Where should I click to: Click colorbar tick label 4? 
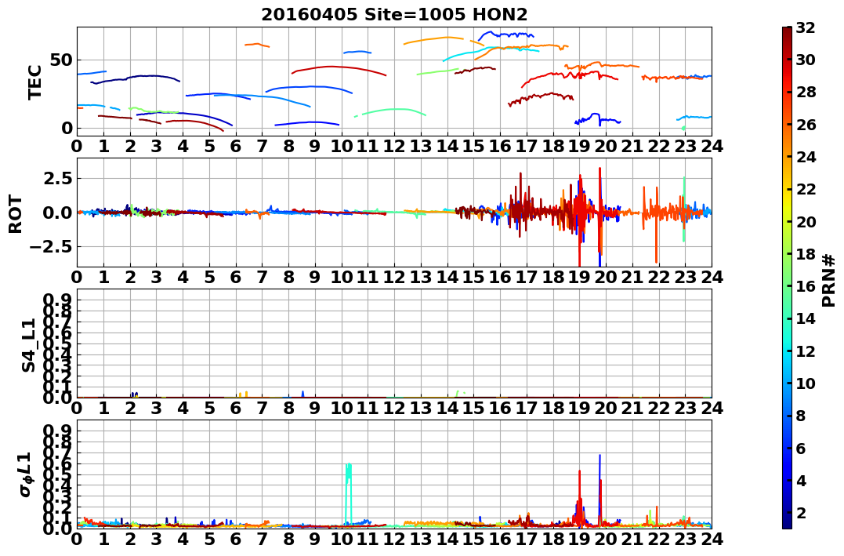tap(800, 480)
